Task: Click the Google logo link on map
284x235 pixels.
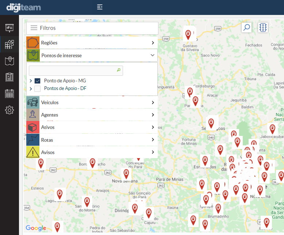Action: pos(36,228)
